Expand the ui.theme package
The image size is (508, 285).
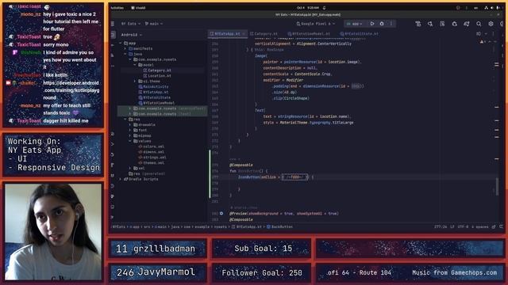135,81
